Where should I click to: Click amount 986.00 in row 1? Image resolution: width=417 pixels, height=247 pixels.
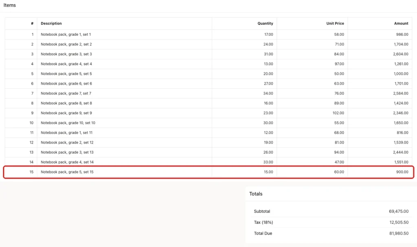pos(402,34)
